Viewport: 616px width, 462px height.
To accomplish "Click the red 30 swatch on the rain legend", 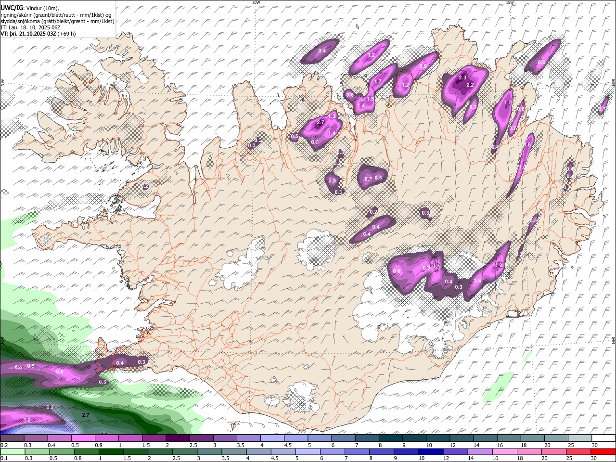I will tap(603, 451).
